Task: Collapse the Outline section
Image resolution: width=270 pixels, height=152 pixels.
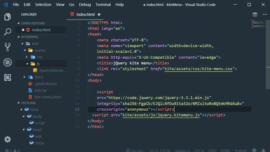Action: point(19,103)
